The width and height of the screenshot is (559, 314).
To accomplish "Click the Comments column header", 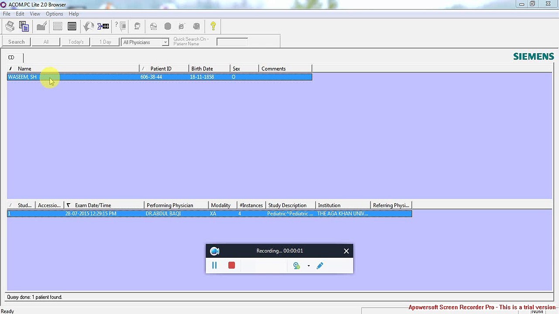I will 285,69.
